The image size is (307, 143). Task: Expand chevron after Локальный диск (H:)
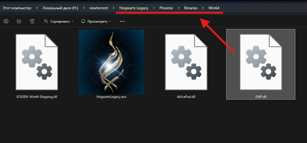[84, 8]
